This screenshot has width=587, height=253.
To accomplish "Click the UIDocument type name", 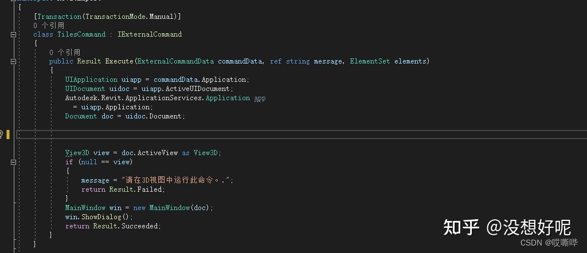I will (x=85, y=89).
